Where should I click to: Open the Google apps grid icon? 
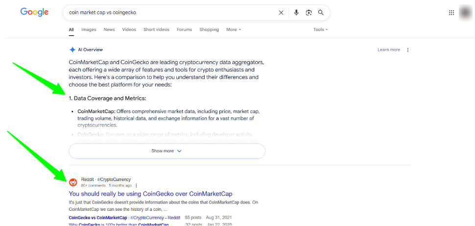tap(451, 12)
